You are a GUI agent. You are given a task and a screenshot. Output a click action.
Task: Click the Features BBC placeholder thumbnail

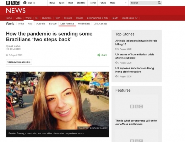pyautogui.click(x=137, y=106)
